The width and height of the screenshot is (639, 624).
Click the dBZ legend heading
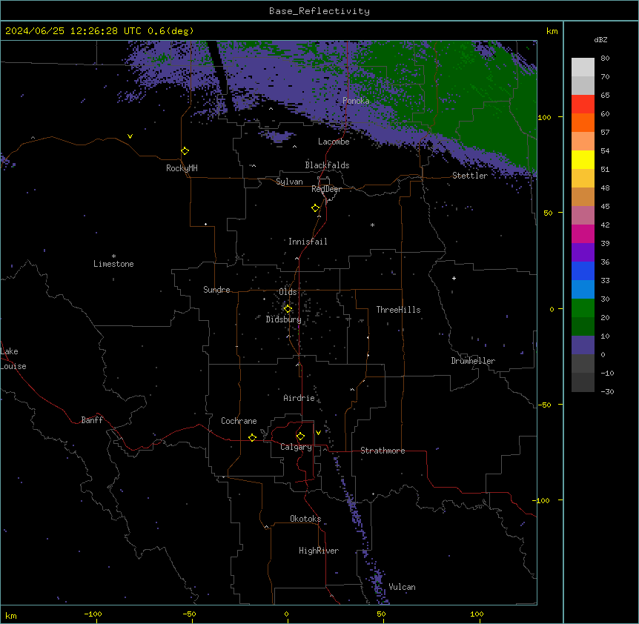pyautogui.click(x=600, y=39)
